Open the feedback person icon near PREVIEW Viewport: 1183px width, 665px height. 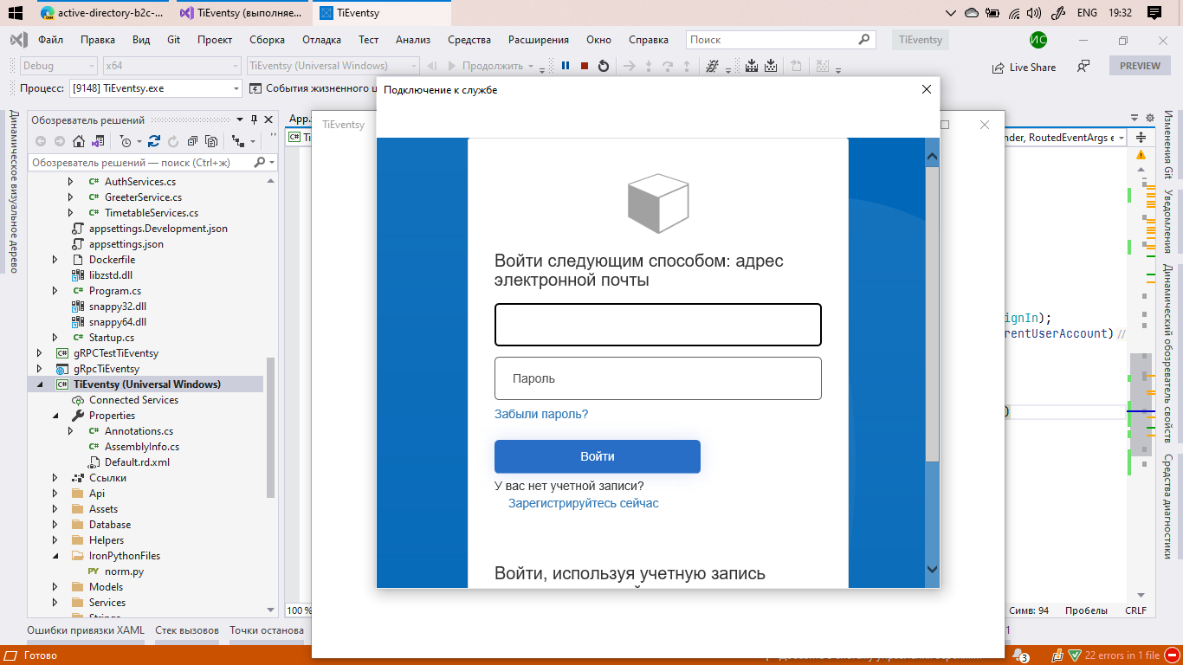click(x=1083, y=66)
